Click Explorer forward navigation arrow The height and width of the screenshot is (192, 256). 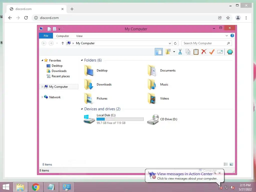click(x=51, y=43)
